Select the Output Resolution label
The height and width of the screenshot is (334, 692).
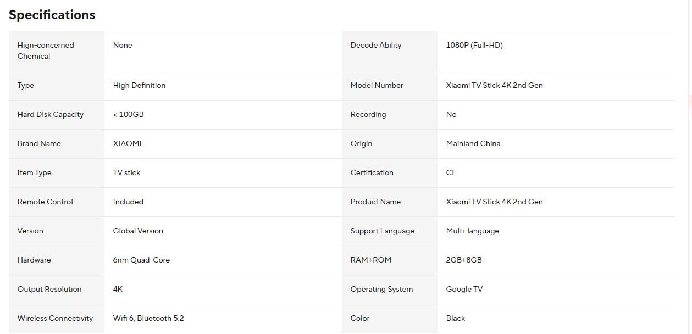[49, 289]
